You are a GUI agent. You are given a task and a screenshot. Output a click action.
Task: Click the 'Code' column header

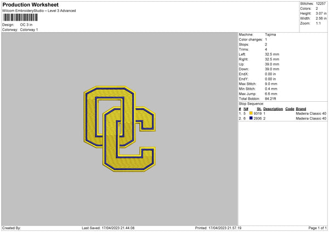(x=290, y=109)
